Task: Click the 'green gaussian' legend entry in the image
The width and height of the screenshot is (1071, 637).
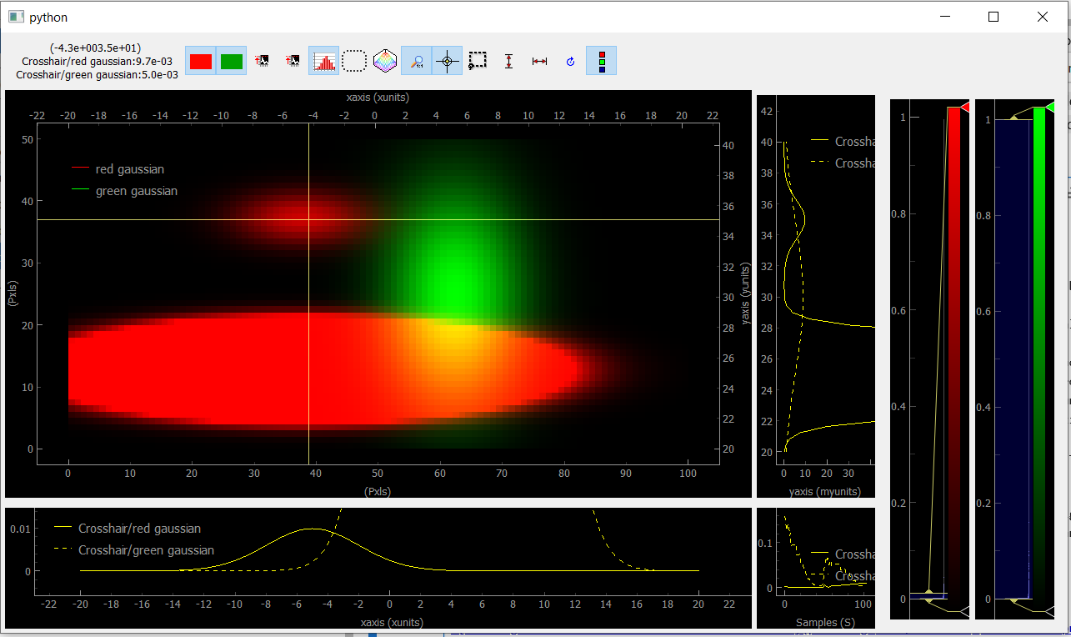Action: click(x=136, y=191)
